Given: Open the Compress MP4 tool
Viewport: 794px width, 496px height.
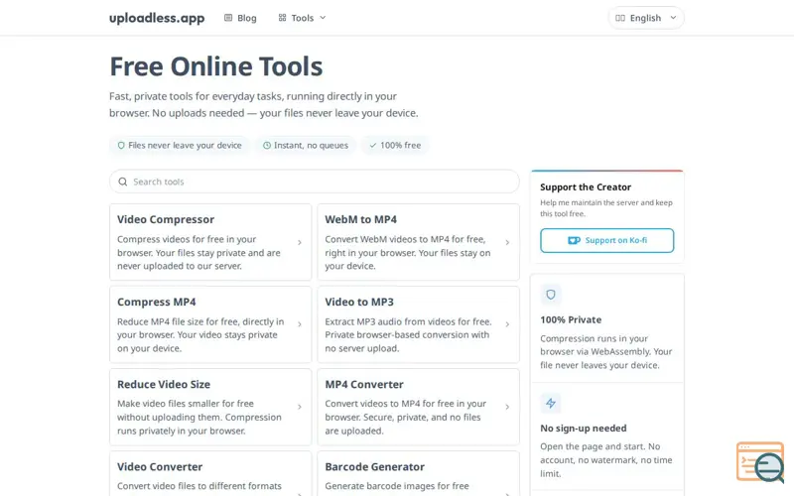Looking at the screenshot, I should 210,324.
